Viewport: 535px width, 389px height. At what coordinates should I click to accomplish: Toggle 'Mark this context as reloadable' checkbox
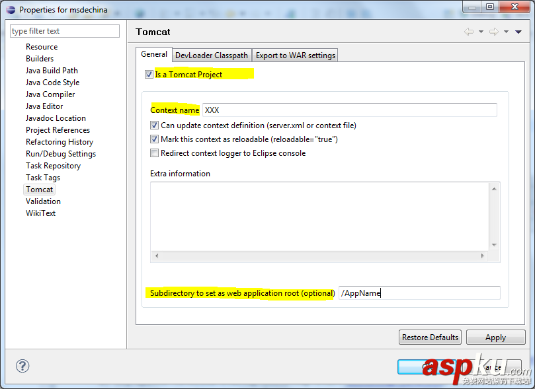(x=154, y=139)
